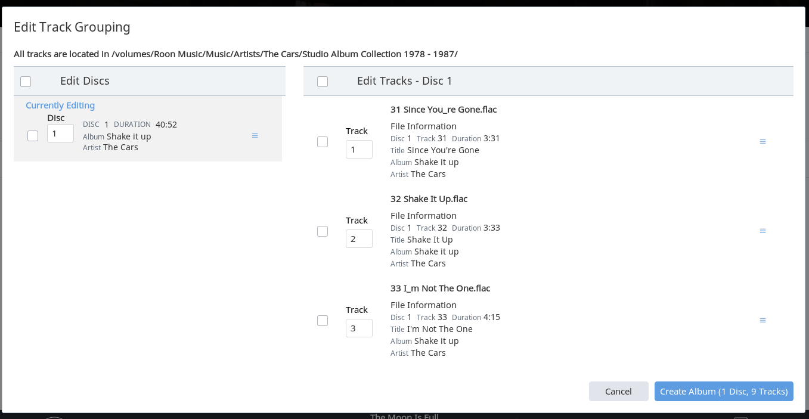Tick checkbox for 32 Shake It Up.flac
The height and width of the screenshot is (419, 809).
(x=323, y=231)
